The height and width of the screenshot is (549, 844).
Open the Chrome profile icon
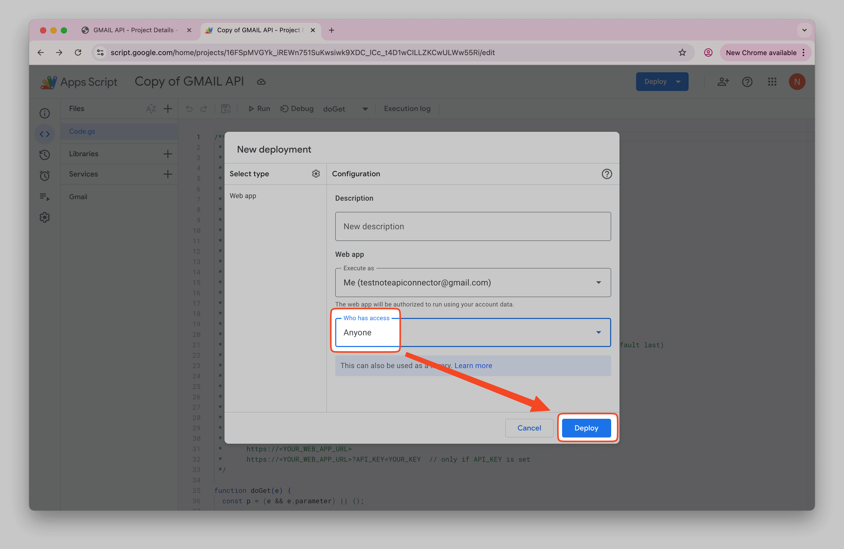click(708, 53)
